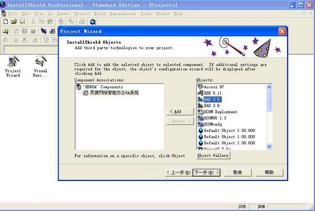The image size is (315, 211).
Task: Open the Project Wizard desktop icon
Action: (13, 66)
